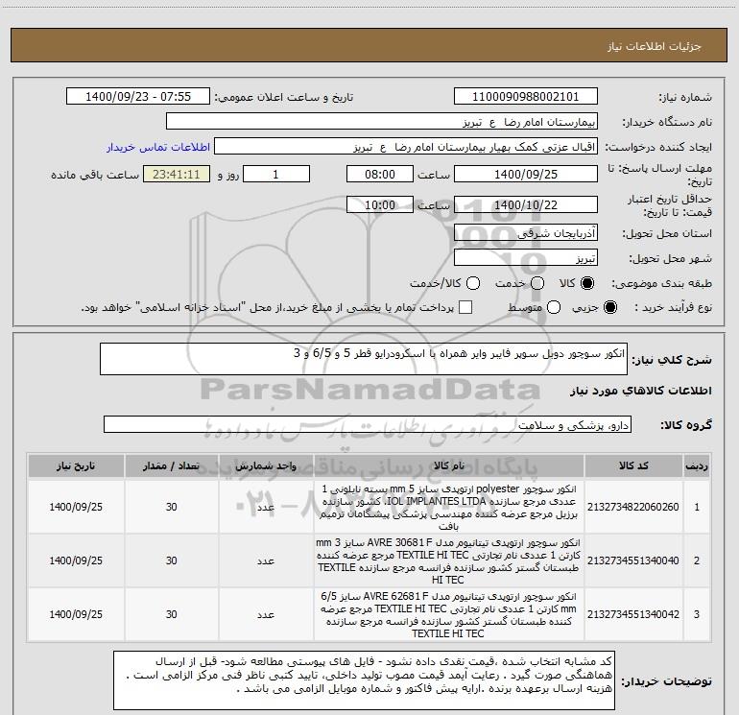Click the delivery province field آذربایجان شرقی

click(x=526, y=233)
